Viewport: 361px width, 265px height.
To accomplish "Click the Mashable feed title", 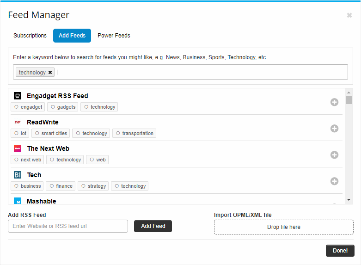I will (x=42, y=201).
